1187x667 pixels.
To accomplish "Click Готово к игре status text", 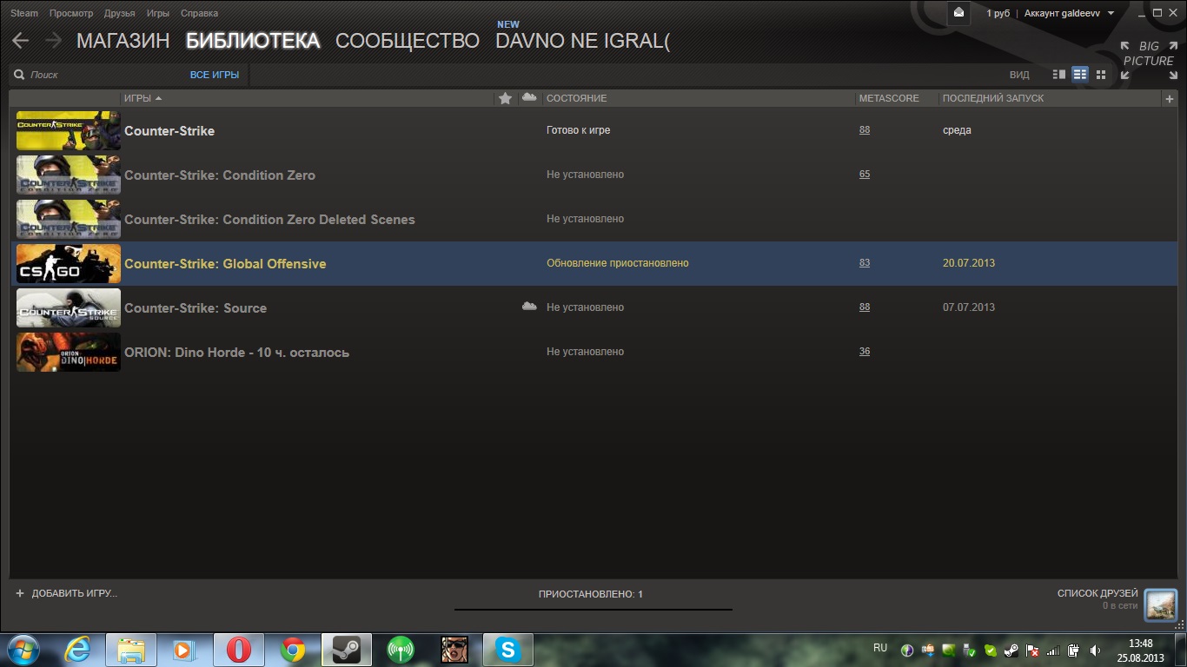I will pos(578,130).
